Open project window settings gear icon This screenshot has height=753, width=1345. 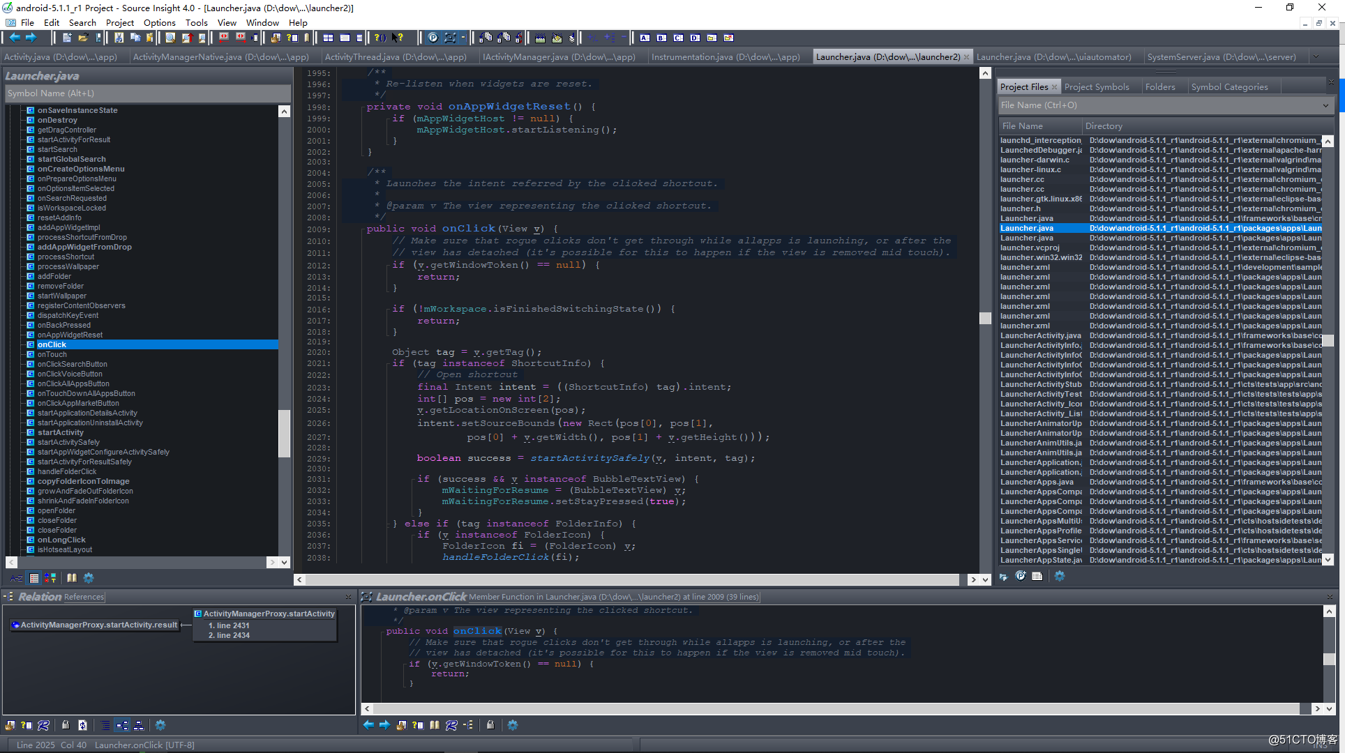tap(1060, 576)
